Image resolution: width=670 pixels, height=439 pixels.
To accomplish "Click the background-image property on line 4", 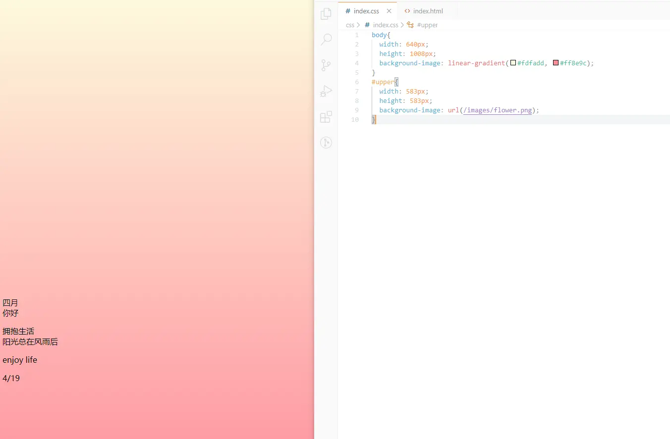I will pos(410,63).
